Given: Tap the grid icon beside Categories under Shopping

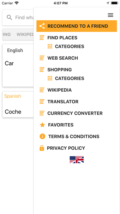Looking at the screenshot, I should (50, 78).
